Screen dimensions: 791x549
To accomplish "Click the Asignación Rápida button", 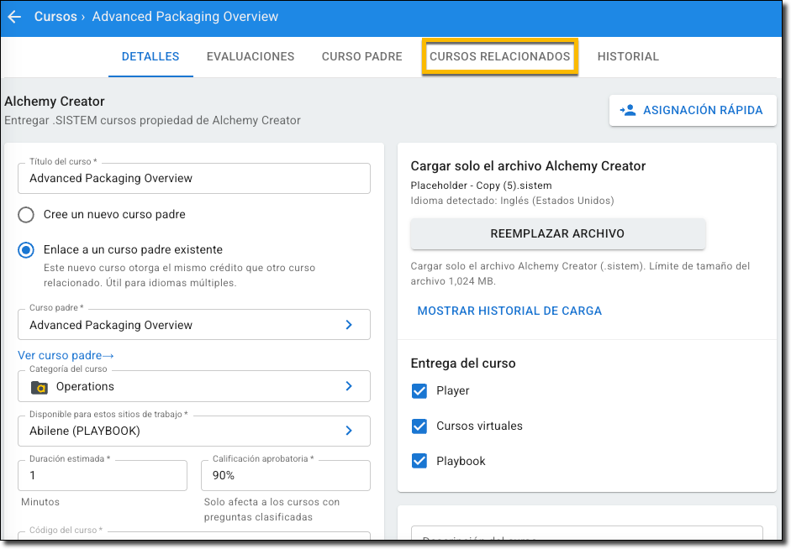I will (692, 110).
